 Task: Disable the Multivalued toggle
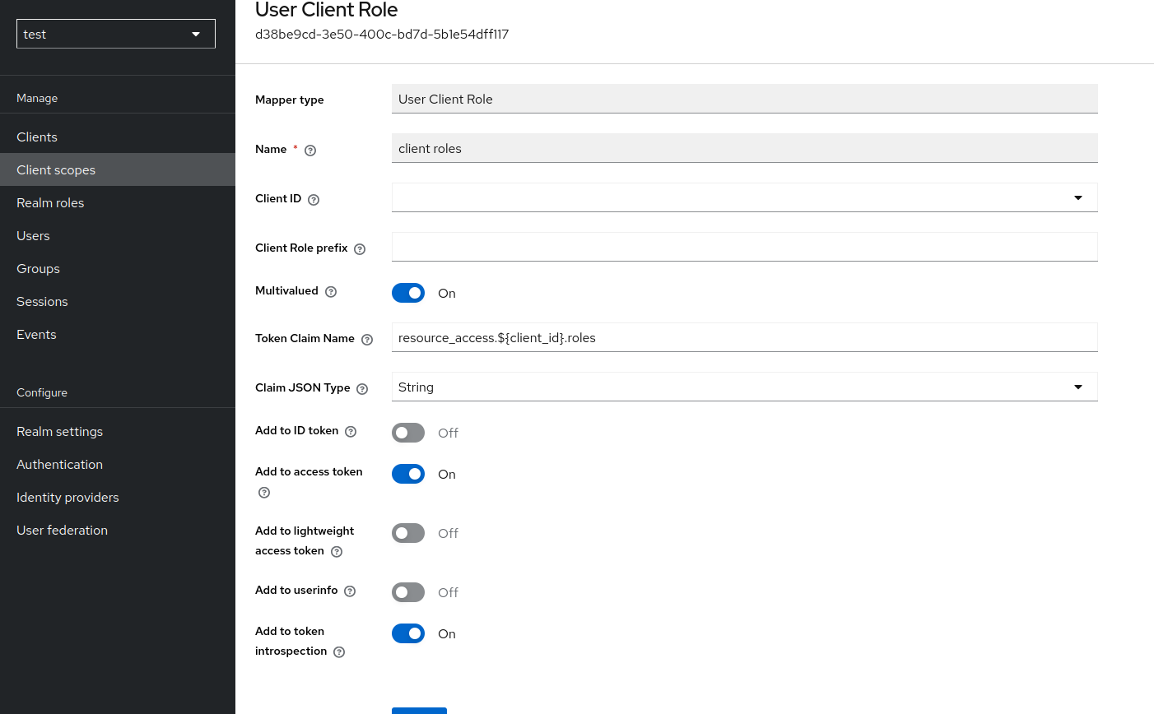pyautogui.click(x=408, y=293)
